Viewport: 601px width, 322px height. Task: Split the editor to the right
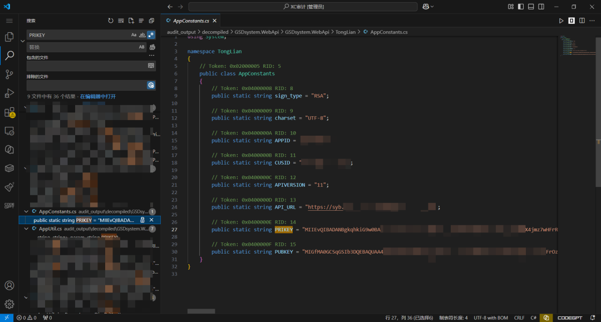582,21
